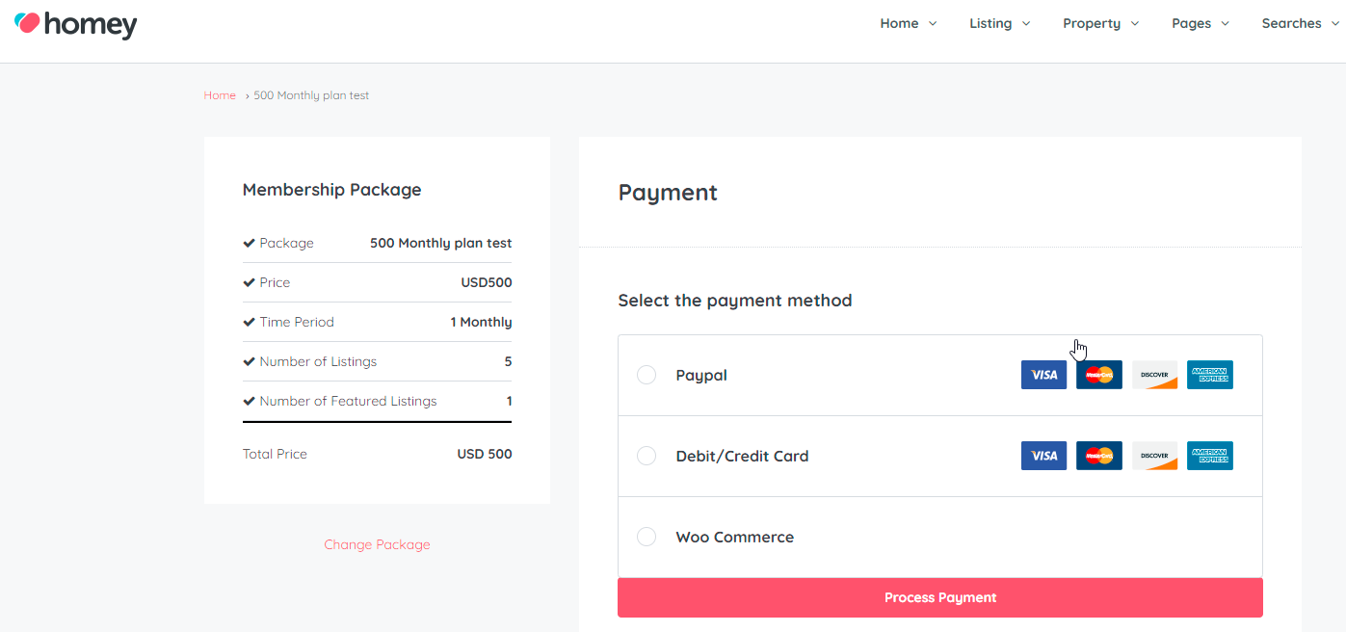This screenshot has width=1346, height=632.
Task: Click the Change Package link
Action: click(x=377, y=544)
